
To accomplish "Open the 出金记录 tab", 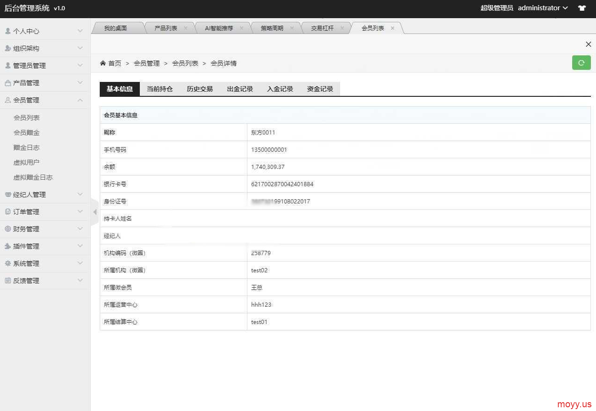I will [x=240, y=89].
